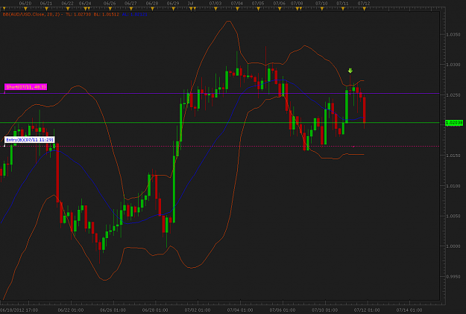This screenshot has height=314, width=466.
Task: Click the yellow day marker under 07/03
Action: coord(215,9)
